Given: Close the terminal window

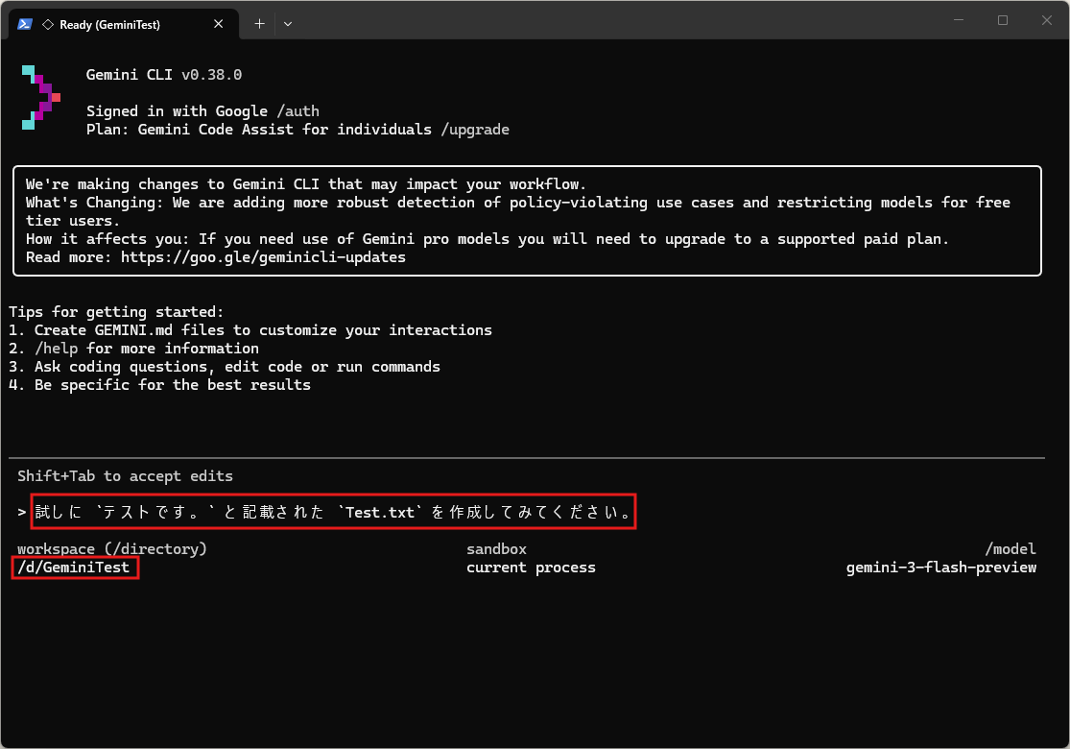Looking at the screenshot, I should coord(1046,20).
